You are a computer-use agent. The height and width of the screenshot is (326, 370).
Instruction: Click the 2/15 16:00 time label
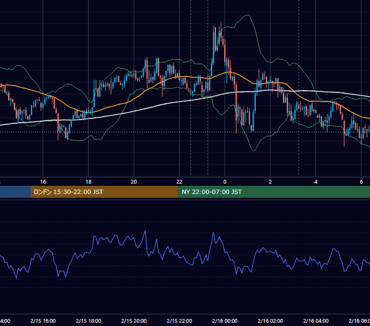[43, 321]
